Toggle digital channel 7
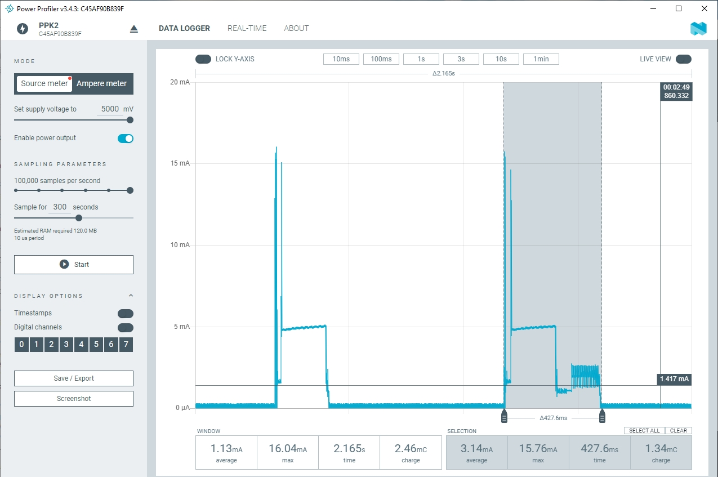This screenshot has height=477, width=718. point(126,345)
